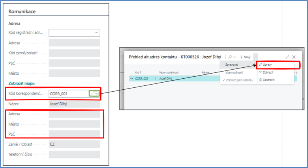Click the search magnifier icon in dialog header
The image size is (308, 168).
(229, 57)
